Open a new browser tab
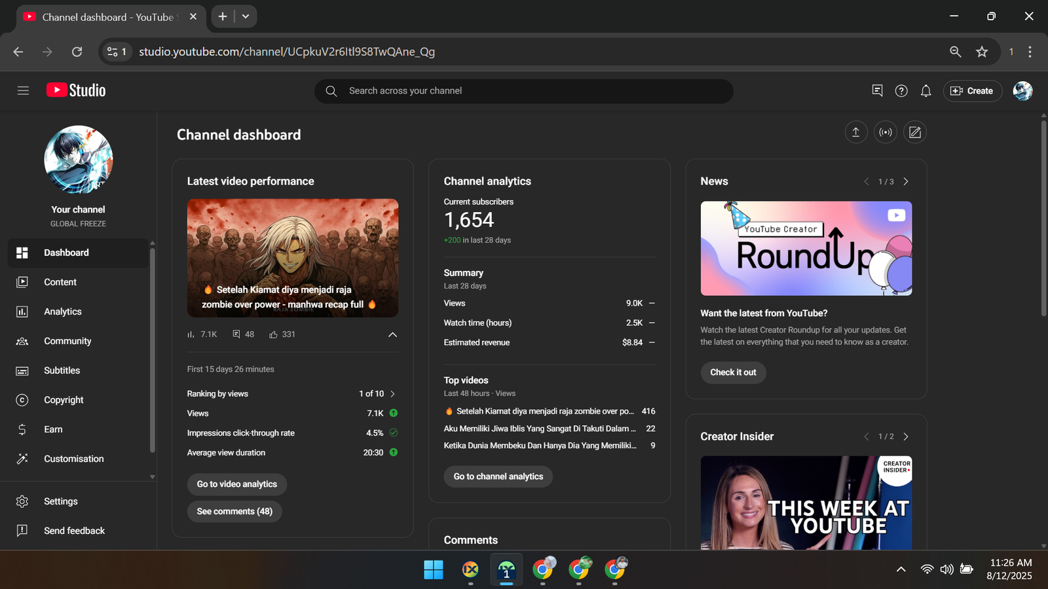 [223, 16]
